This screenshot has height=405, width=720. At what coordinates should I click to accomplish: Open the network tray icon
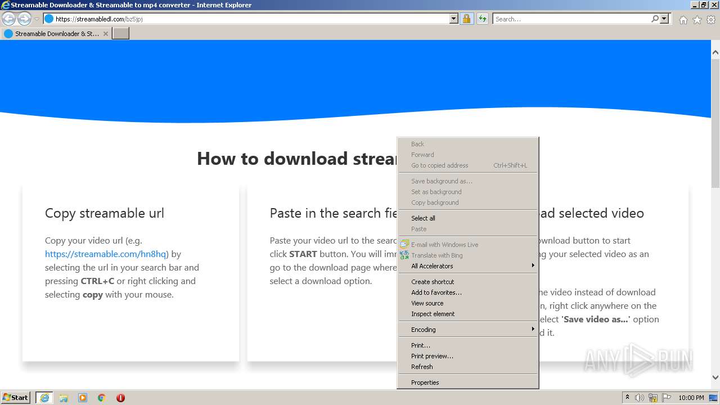(653, 398)
